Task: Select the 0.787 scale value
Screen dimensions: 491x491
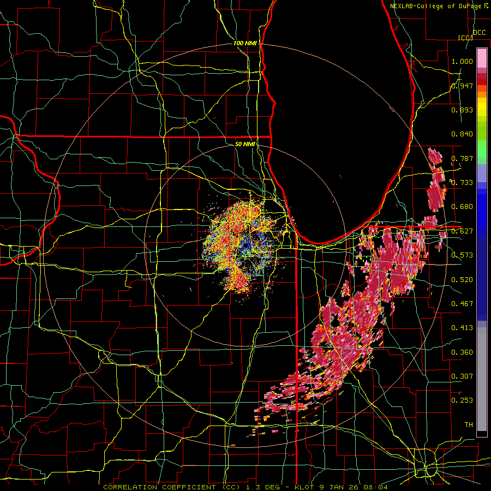Action: pos(462,158)
